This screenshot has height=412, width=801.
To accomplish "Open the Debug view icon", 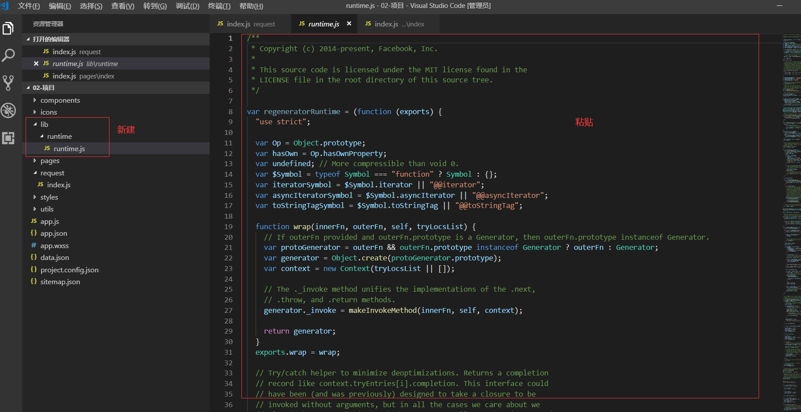I will click(x=8, y=110).
